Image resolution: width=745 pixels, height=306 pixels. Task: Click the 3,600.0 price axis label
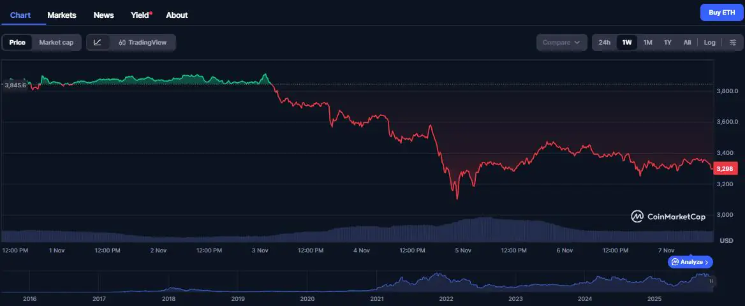click(727, 122)
